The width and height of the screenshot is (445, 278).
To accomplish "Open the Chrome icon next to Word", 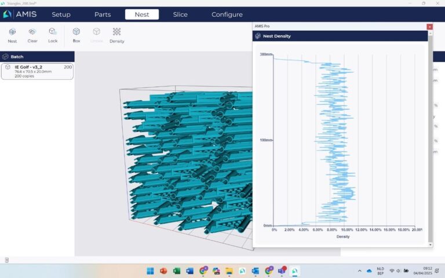I will [203, 271].
